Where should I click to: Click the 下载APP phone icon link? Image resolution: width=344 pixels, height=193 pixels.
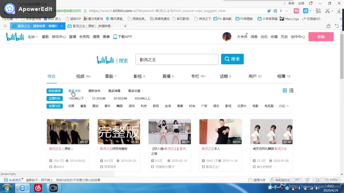(x=123, y=37)
